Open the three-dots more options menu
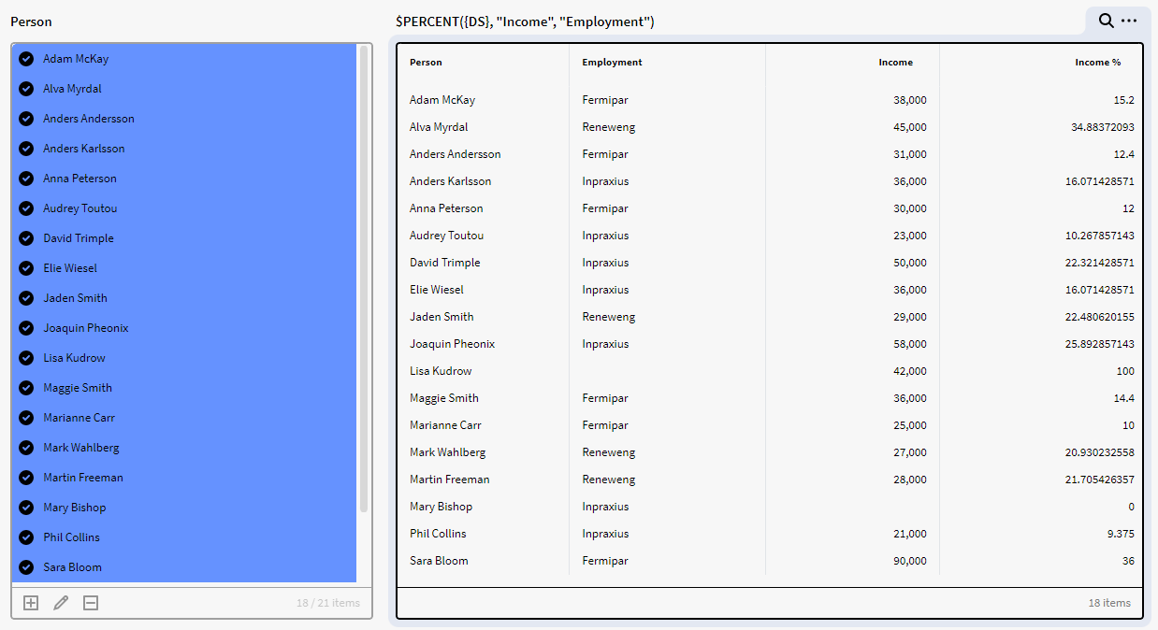 click(x=1129, y=21)
